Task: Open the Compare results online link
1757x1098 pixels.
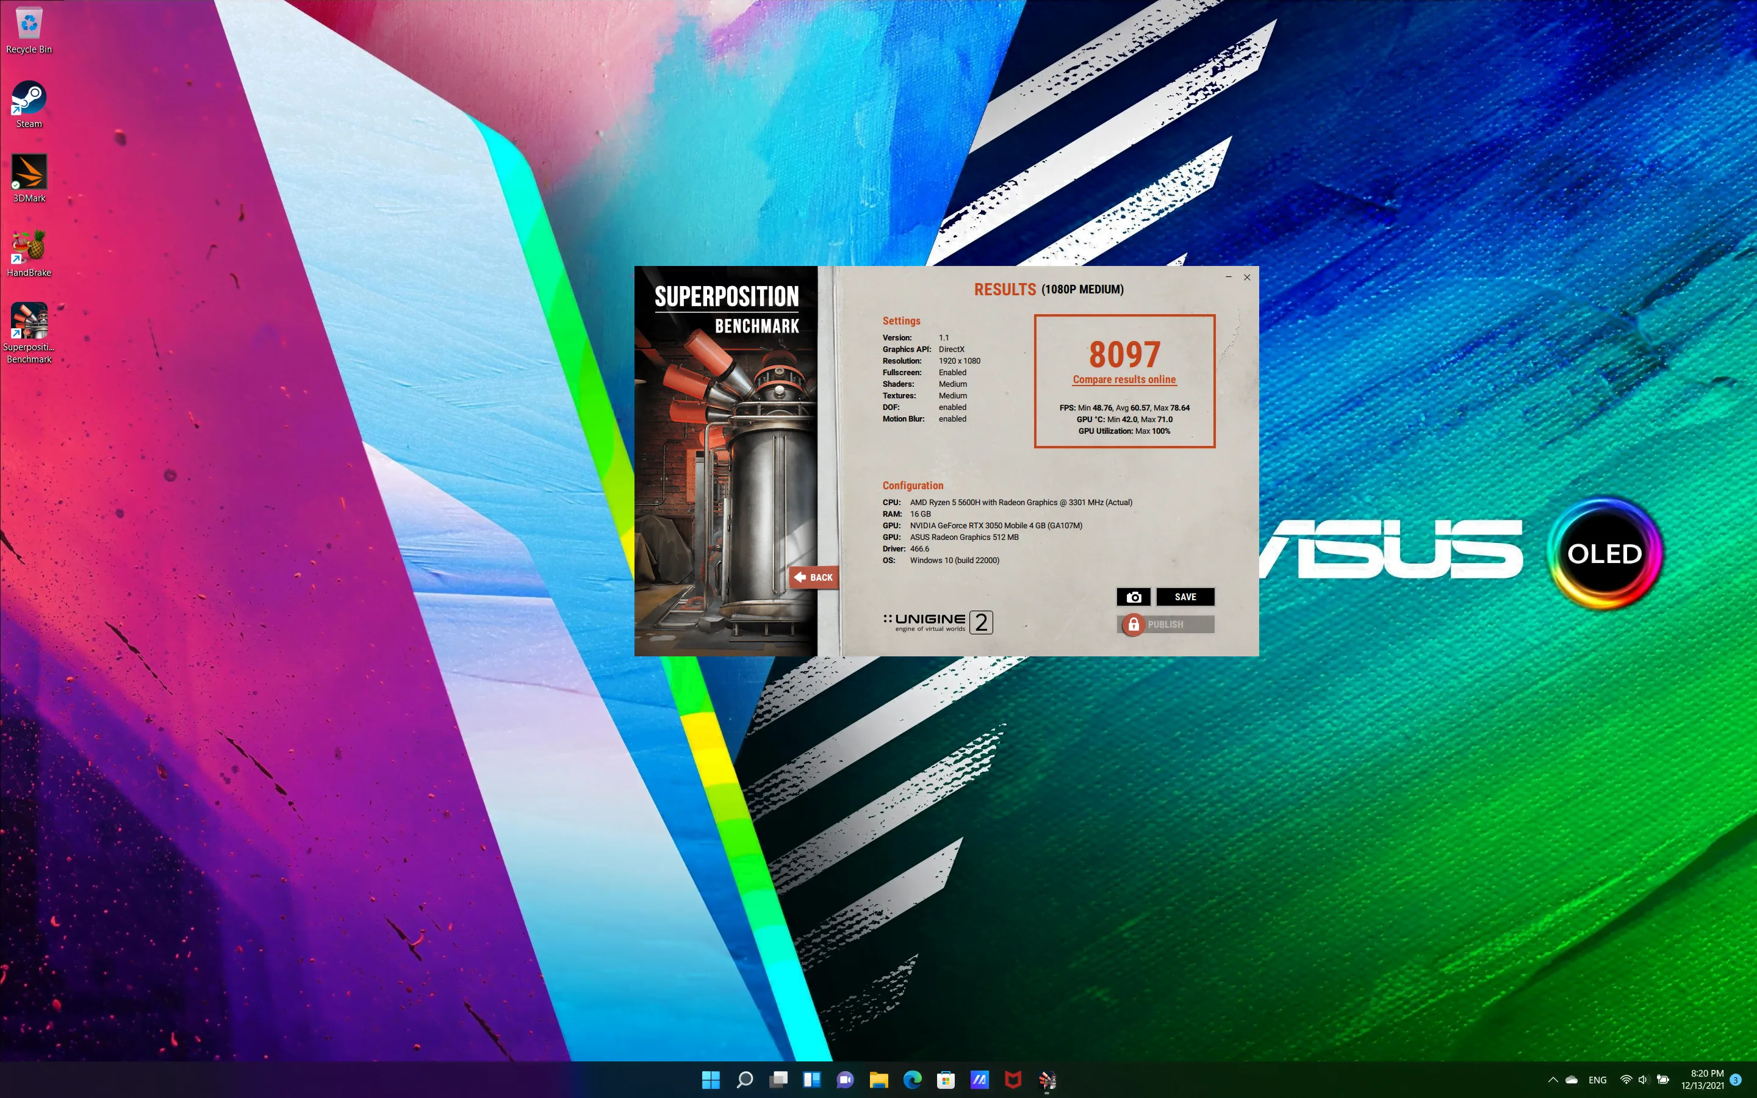Action: pos(1124,380)
